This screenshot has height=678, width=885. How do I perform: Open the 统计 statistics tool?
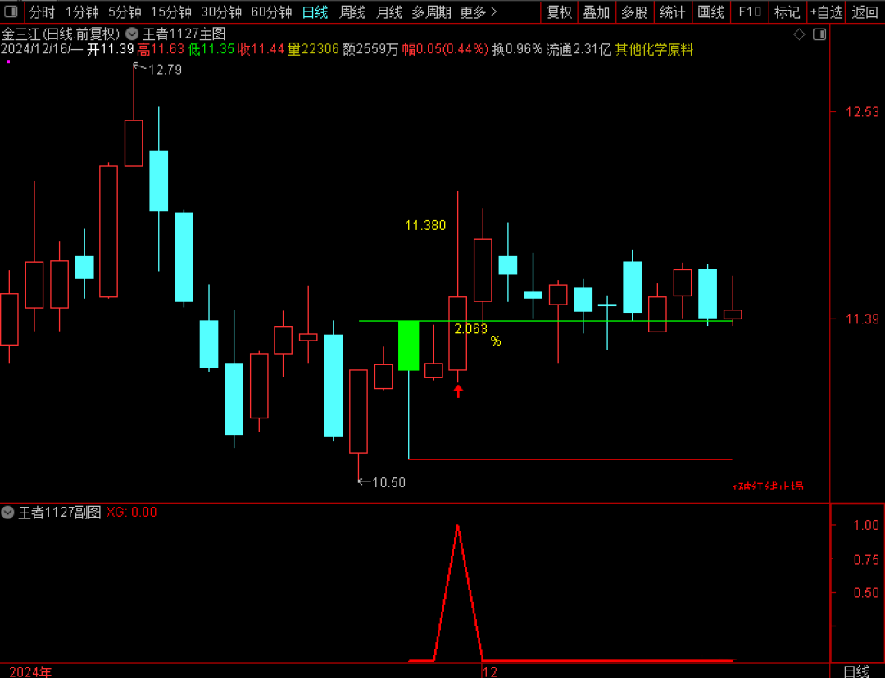point(672,11)
